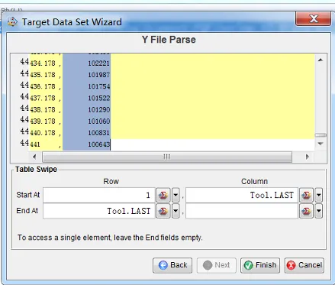The height and width of the screenshot is (285, 335).
Task: Click the Start At row field
Action: pyautogui.click(x=99, y=196)
